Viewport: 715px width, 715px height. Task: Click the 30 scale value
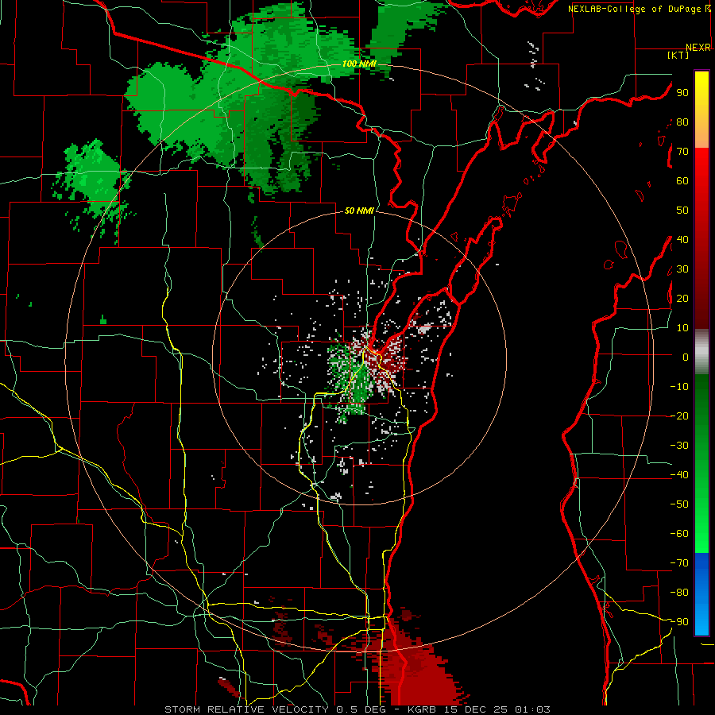point(682,269)
